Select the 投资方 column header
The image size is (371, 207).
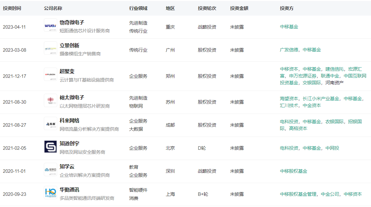tap(287, 8)
